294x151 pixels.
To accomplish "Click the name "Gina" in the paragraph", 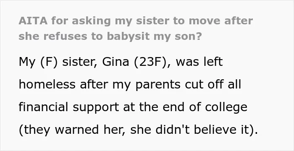I will pyautogui.click(x=115, y=62).
